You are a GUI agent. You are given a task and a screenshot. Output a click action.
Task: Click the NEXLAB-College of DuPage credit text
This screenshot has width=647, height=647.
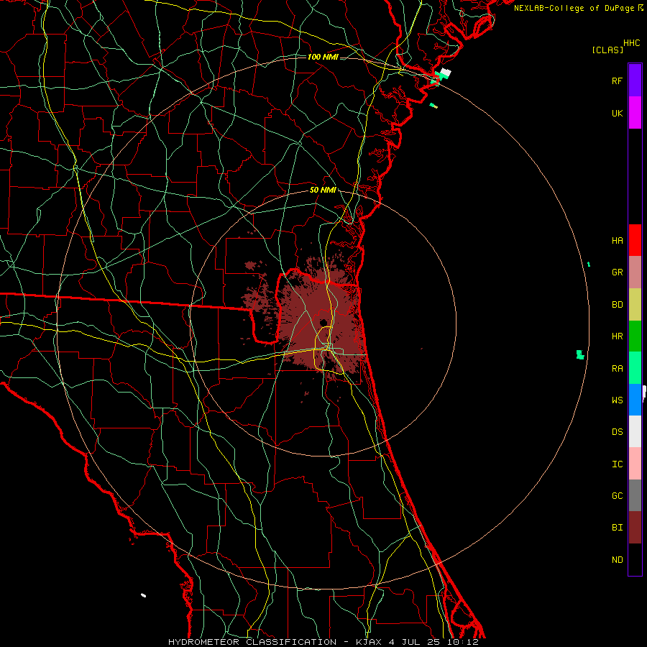(x=574, y=8)
